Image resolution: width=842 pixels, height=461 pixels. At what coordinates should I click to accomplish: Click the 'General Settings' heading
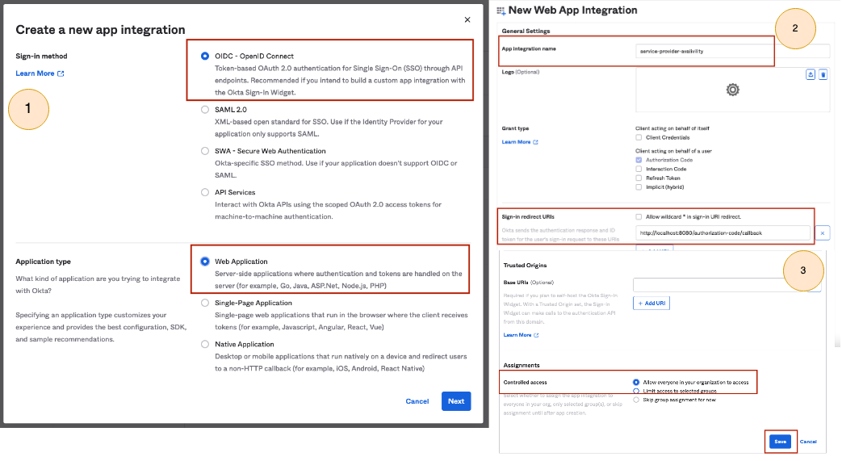526,31
